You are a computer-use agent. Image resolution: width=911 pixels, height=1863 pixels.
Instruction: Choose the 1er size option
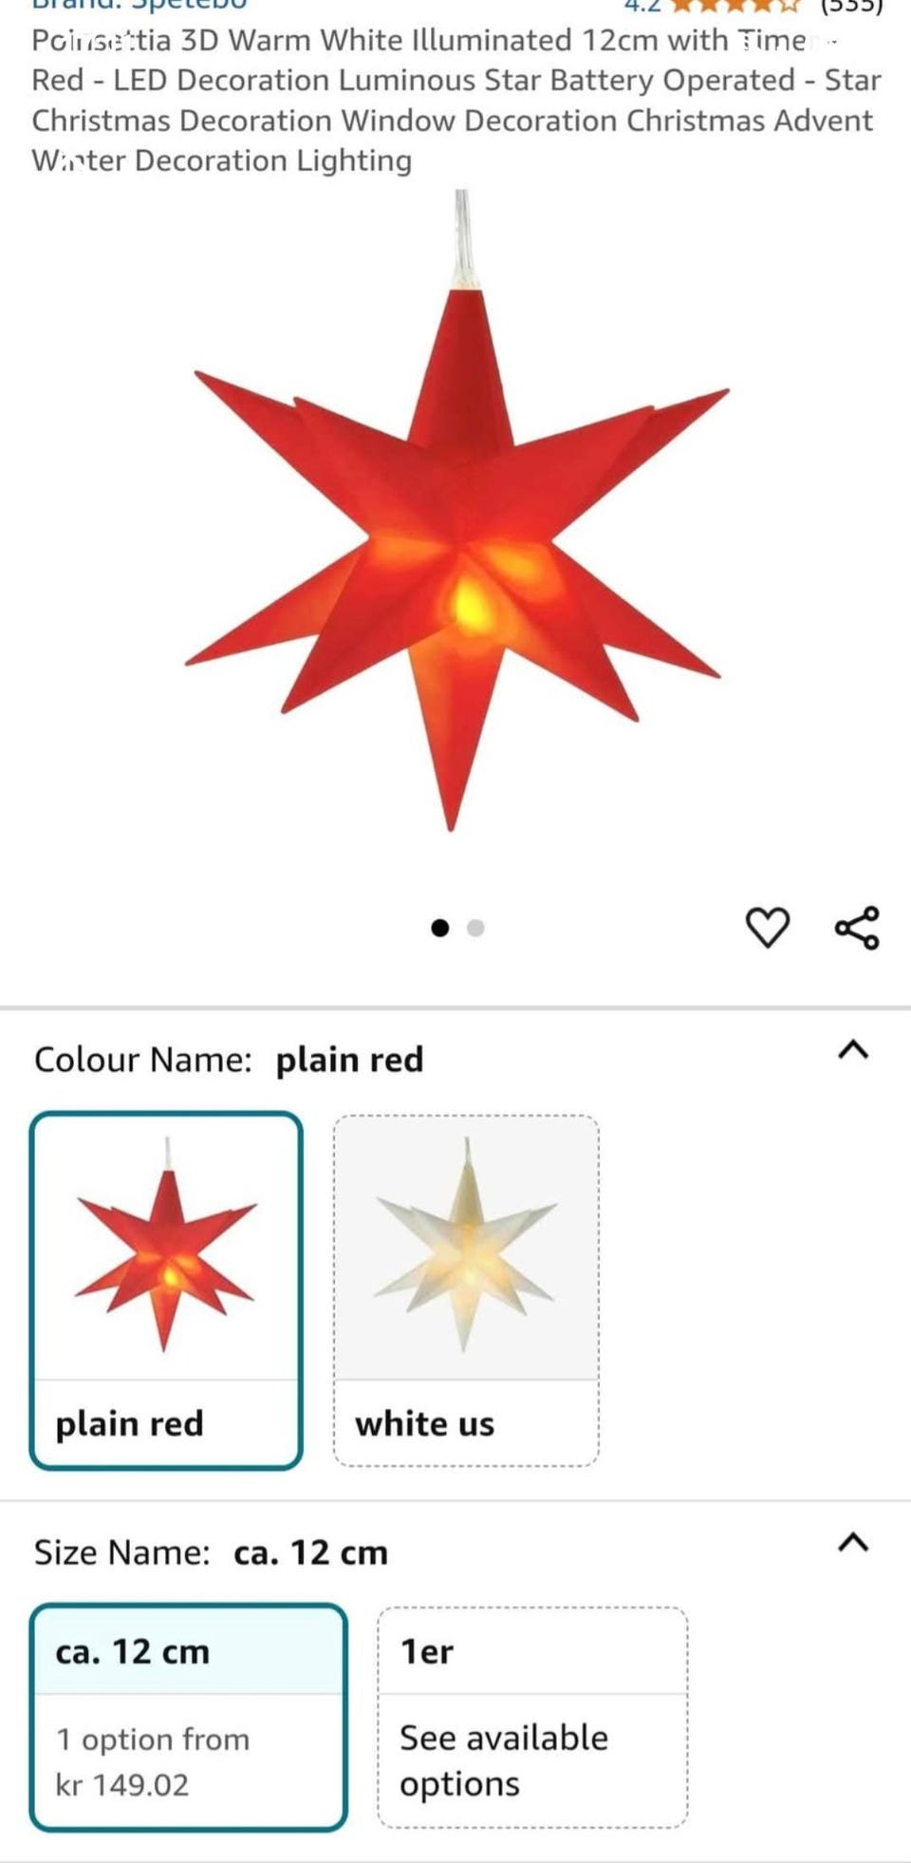point(532,1718)
